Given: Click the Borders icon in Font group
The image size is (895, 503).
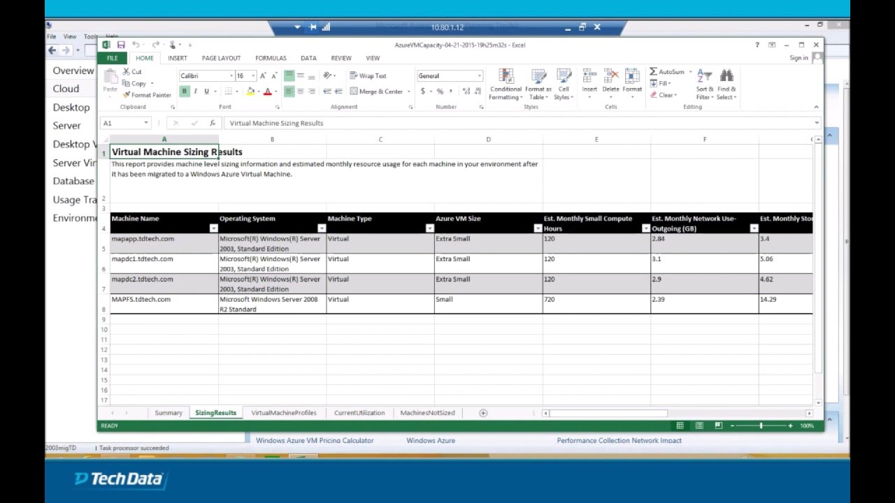Looking at the screenshot, I should (228, 92).
